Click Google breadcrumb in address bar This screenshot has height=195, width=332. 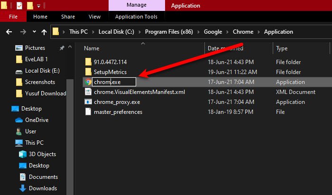click(x=213, y=32)
